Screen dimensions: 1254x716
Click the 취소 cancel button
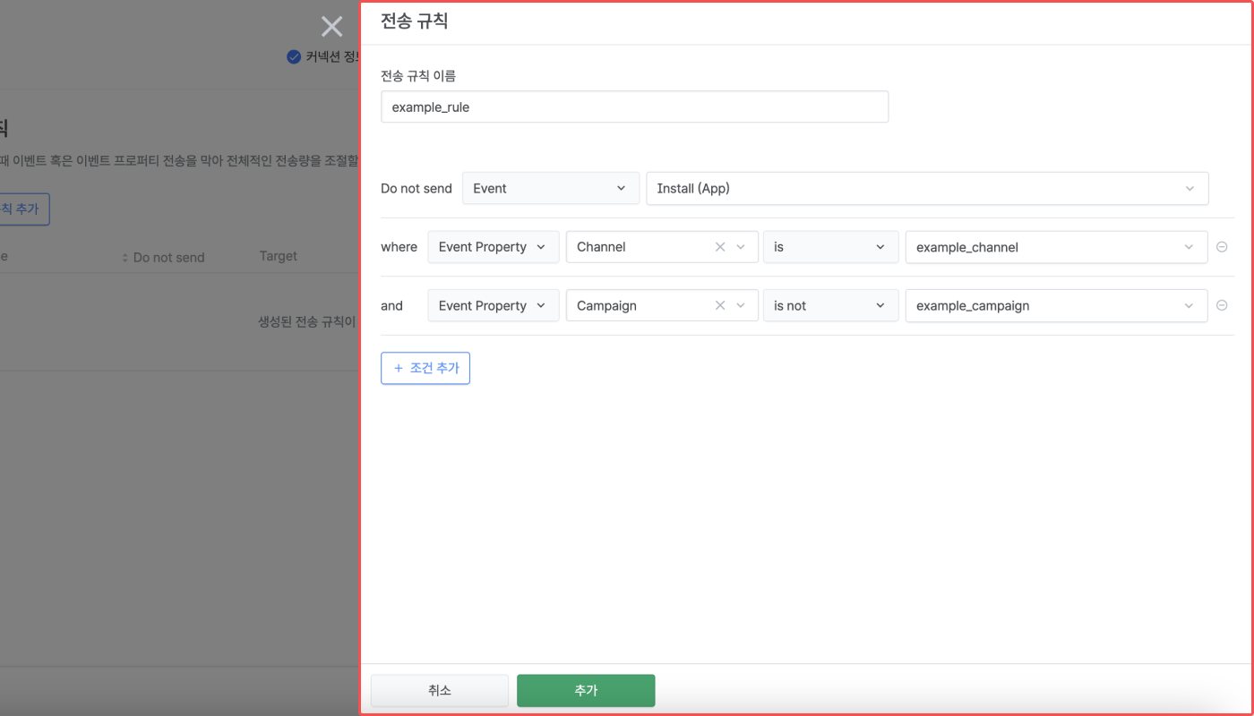(440, 691)
